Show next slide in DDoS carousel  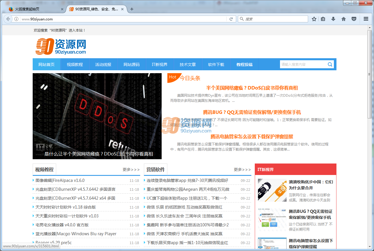156,116
